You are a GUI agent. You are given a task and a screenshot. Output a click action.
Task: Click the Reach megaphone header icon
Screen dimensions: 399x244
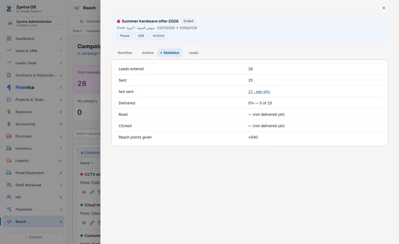pyautogui.click(x=76, y=8)
